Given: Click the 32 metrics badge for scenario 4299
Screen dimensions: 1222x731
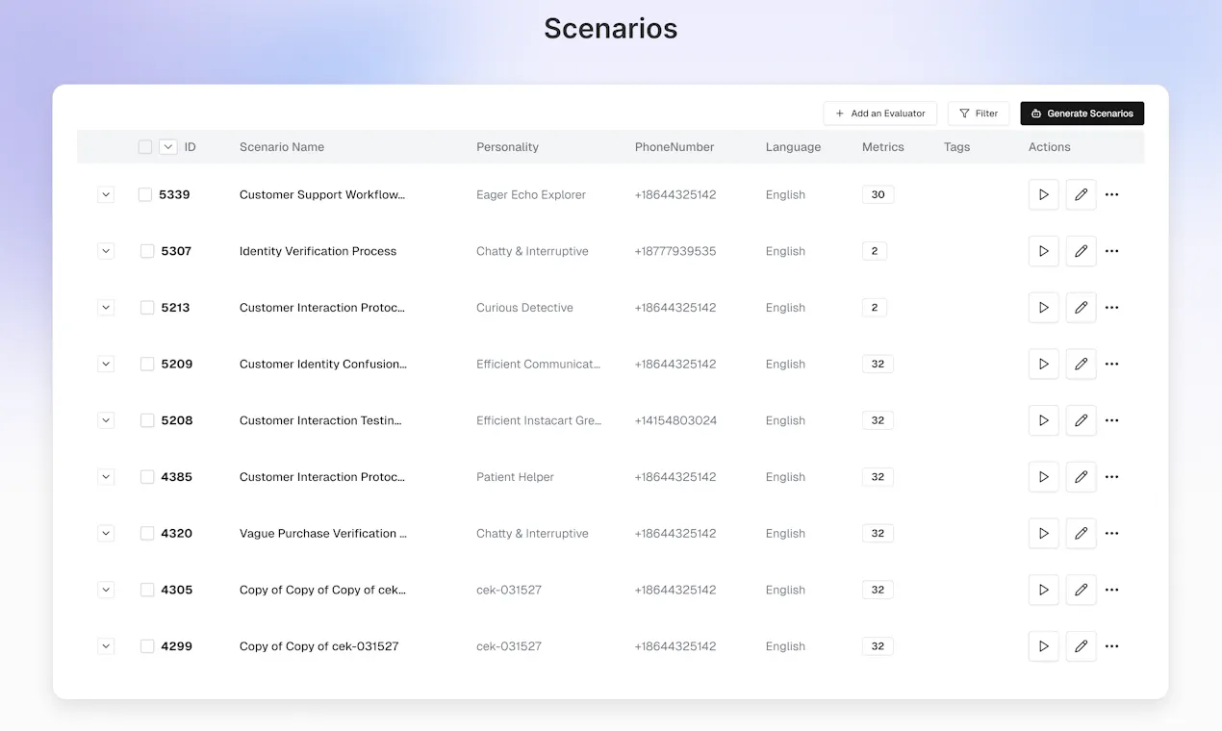Looking at the screenshot, I should click(878, 646).
